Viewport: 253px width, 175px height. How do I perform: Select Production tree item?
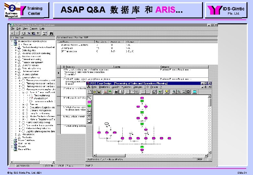click(x=27, y=137)
